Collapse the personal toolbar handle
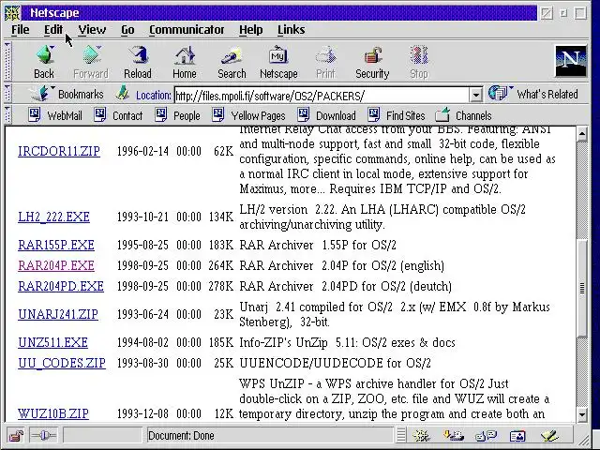 pos(7,115)
